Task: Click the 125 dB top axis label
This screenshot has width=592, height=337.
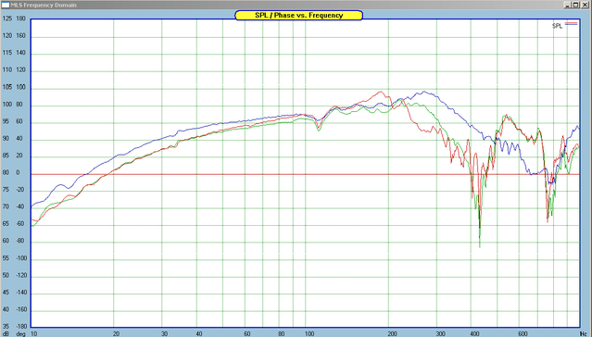Action: [7, 19]
